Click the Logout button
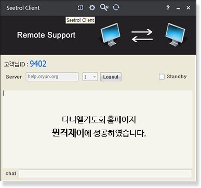This screenshot has width=201, height=188. 111,77
